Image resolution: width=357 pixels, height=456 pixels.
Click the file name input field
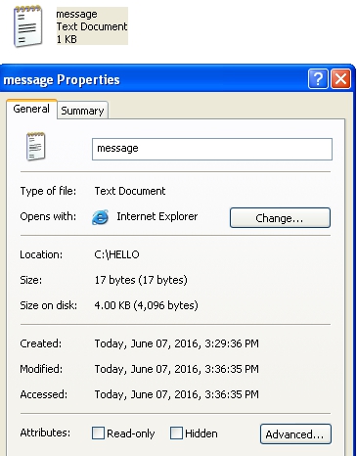point(212,149)
